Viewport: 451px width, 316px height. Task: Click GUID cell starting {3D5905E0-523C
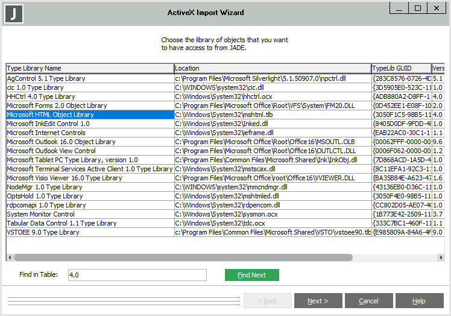pyautogui.click(x=402, y=87)
